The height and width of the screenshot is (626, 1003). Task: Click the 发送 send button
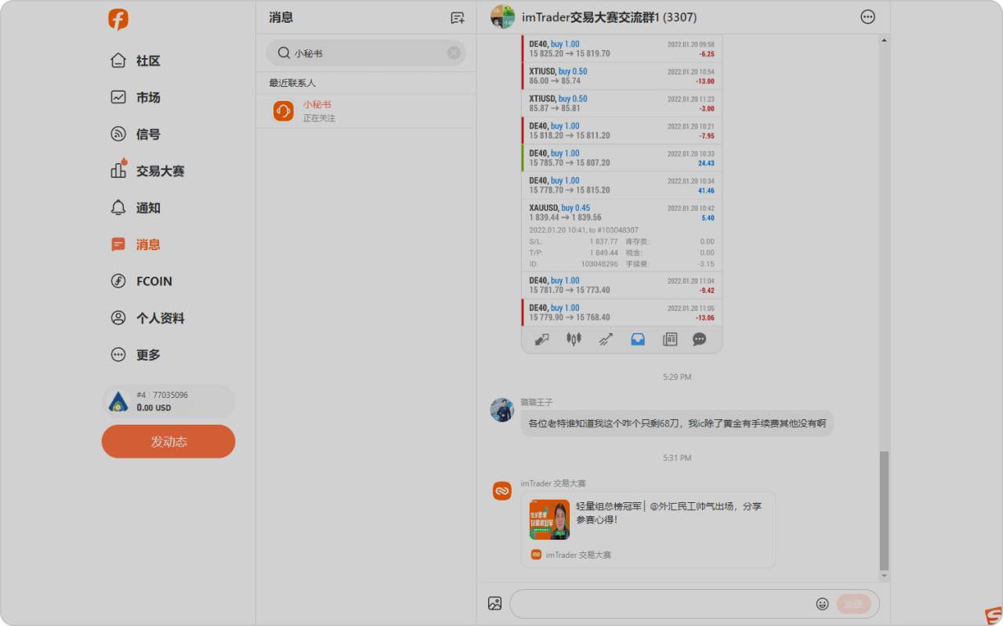[x=854, y=604]
